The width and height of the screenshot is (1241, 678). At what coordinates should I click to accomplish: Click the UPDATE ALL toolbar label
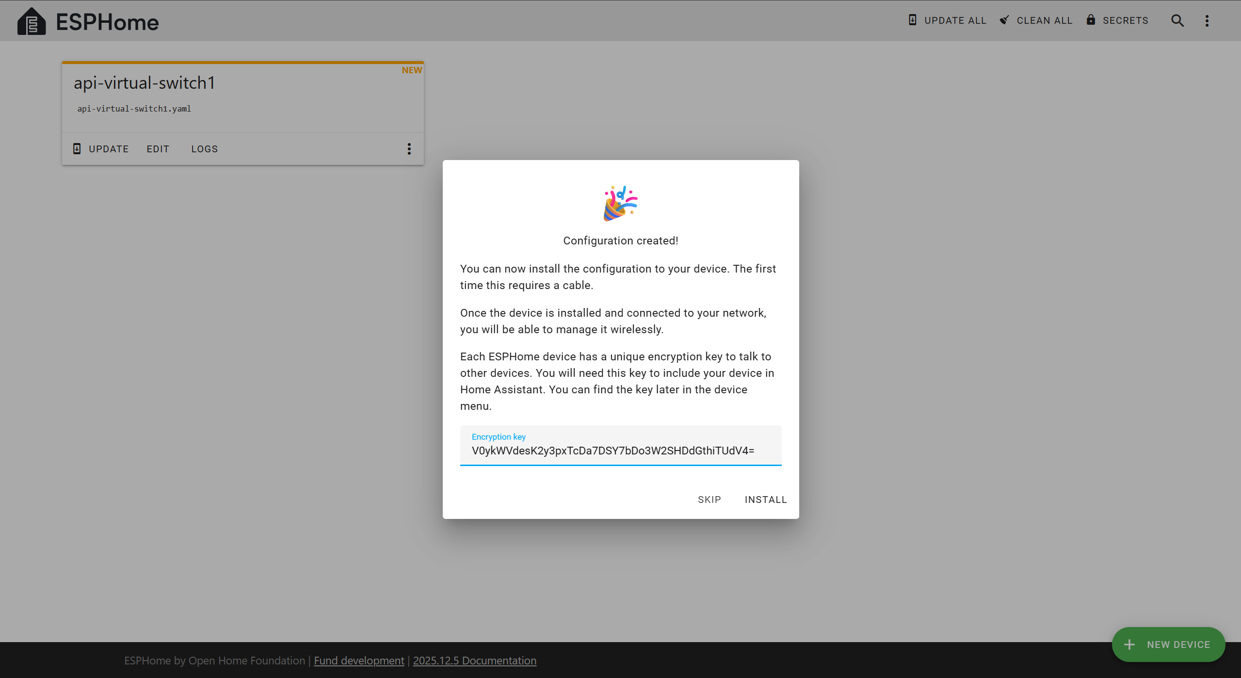pos(955,20)
